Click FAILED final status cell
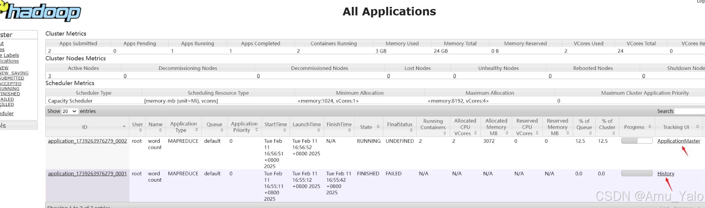This screenshot has height=208, width=705. coord(394,173)
